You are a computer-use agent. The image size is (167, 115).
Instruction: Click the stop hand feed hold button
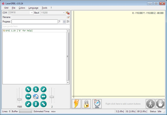[160, 104]
